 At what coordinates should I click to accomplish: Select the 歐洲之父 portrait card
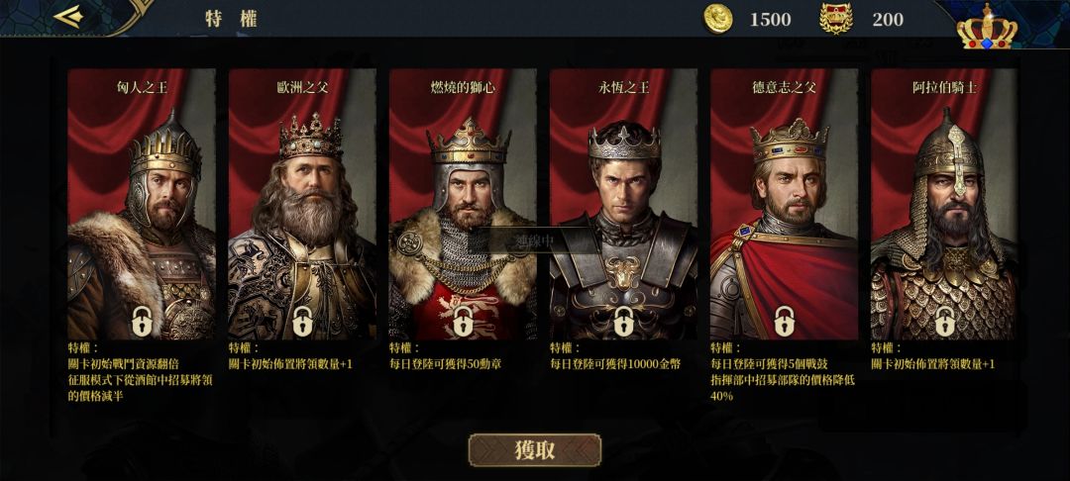(302, 204)
